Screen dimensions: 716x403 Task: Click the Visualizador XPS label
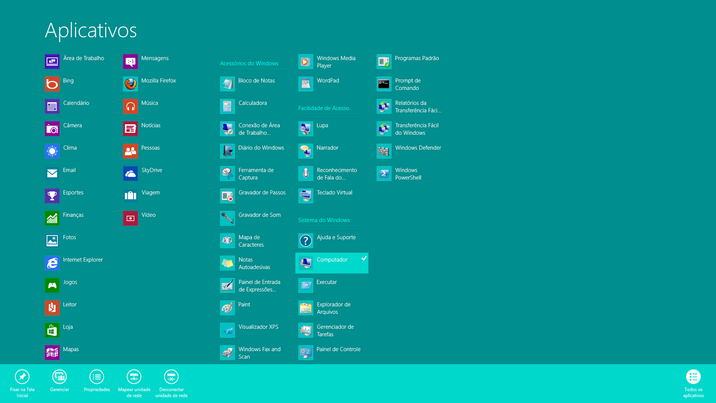[259, 327]
